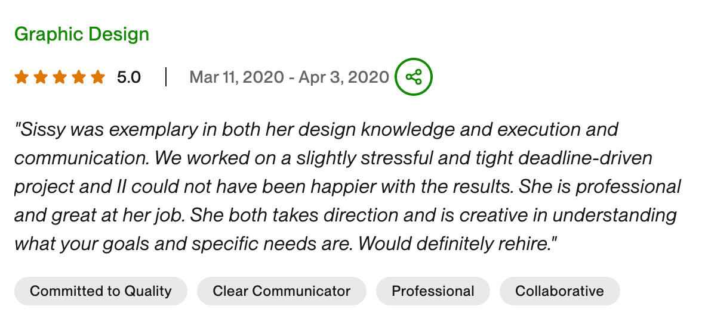702x331 pixels.
Task: Select the Committed to Quality tag
Action: click(101, 291)
